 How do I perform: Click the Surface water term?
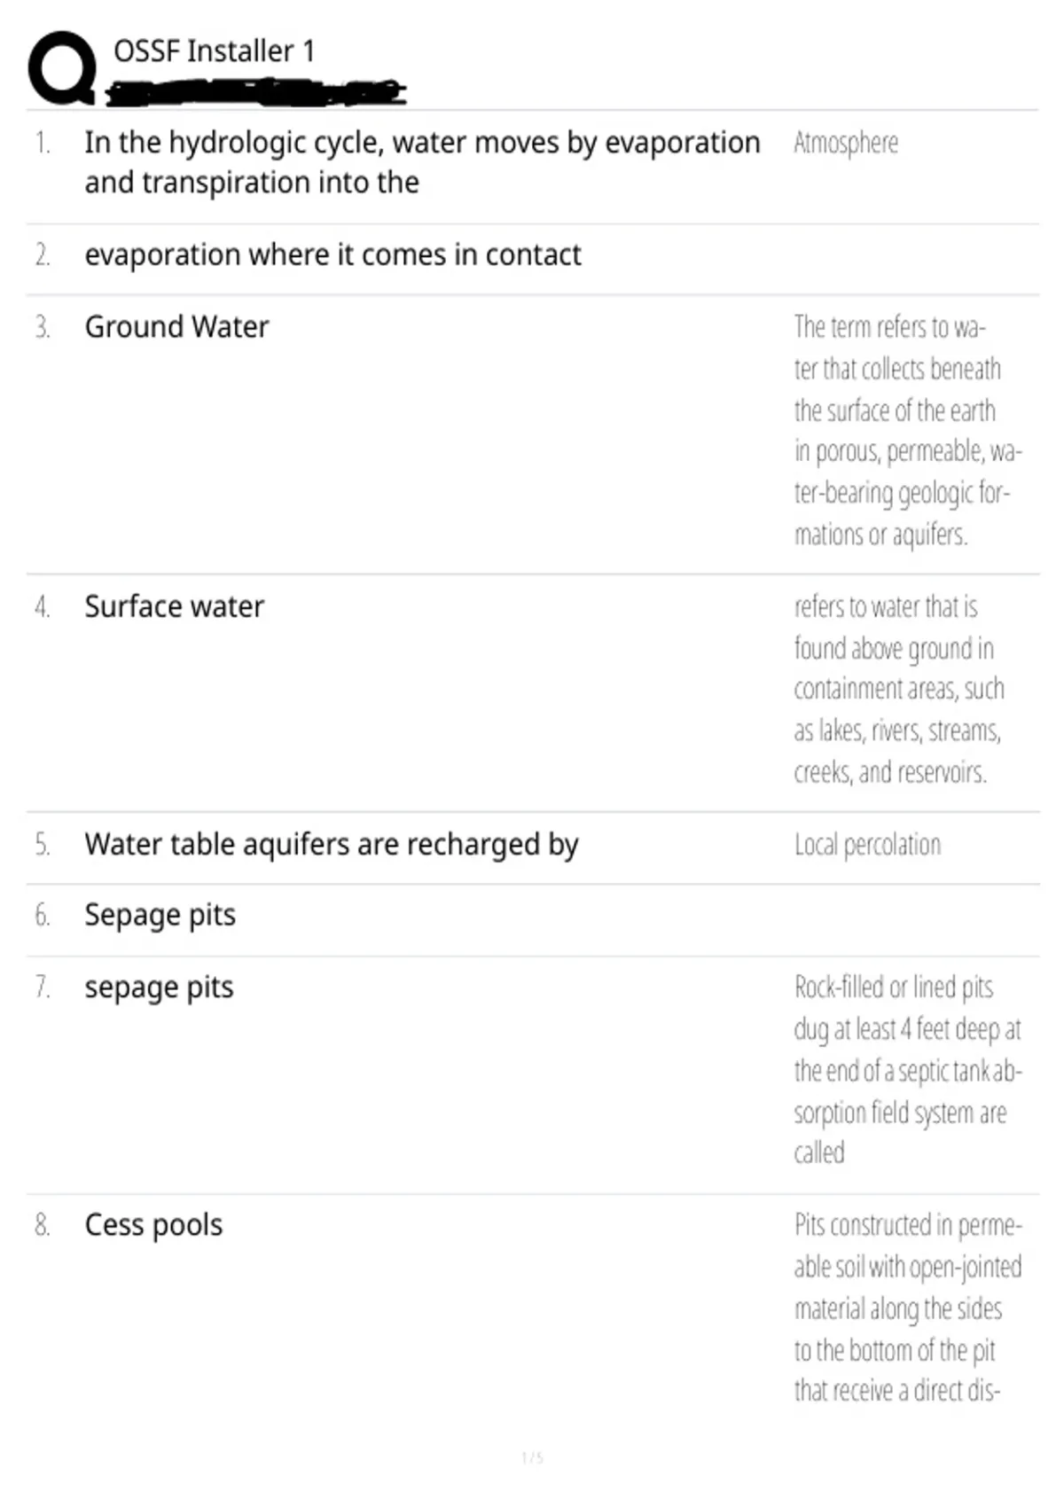click(x=174, y=607)
